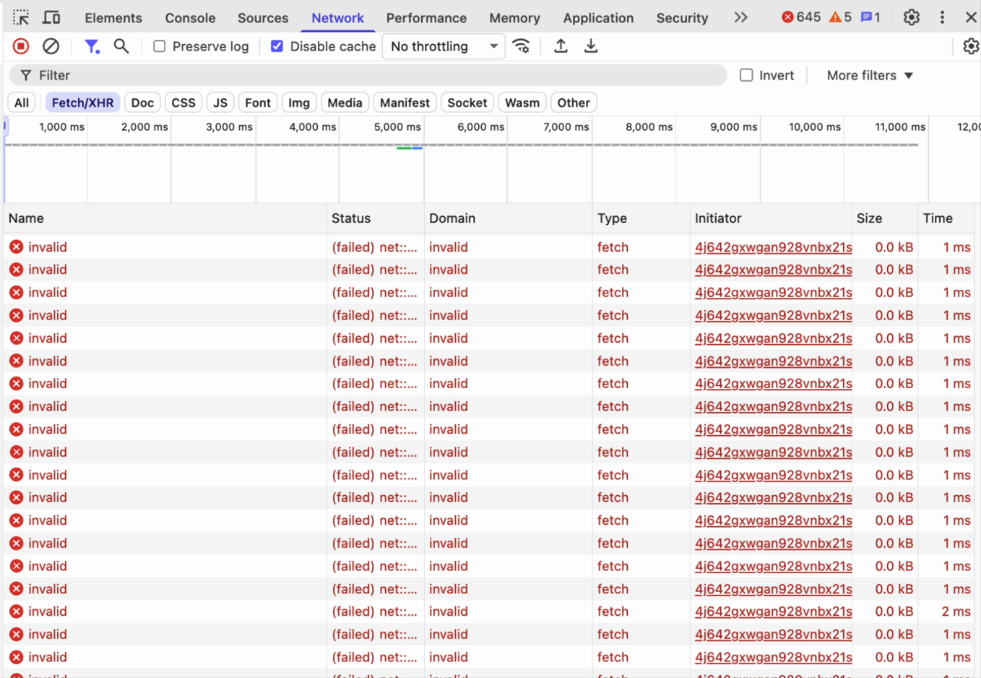Toggle the Media type filter
Viewport: 981px width, 678px height.
click(345, 103)
